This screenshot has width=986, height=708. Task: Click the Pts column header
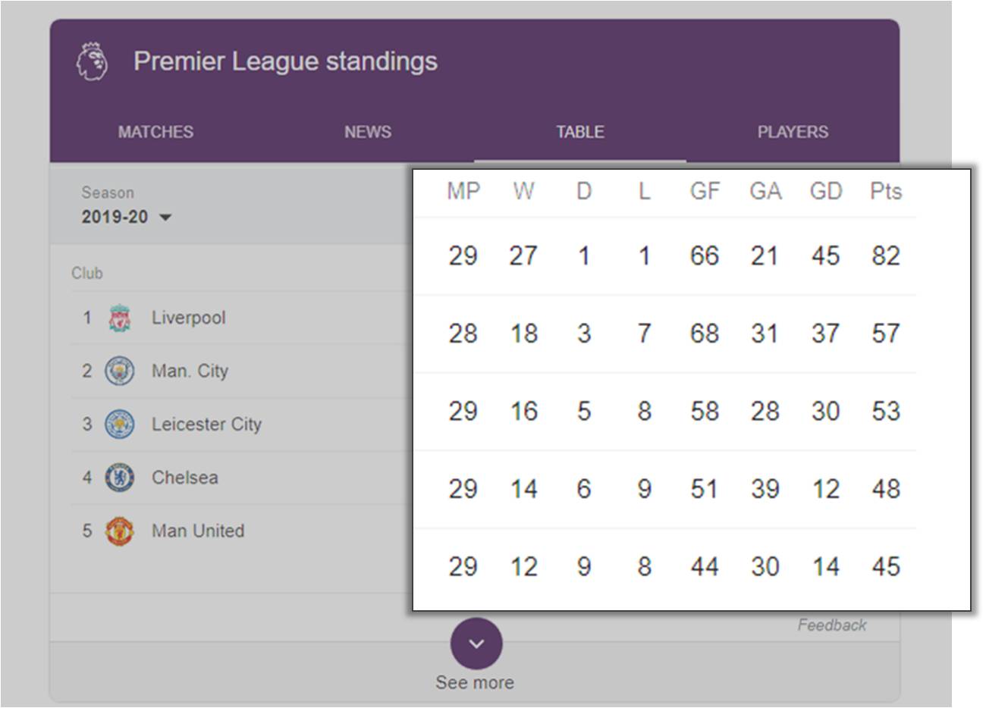(x=885, y=191)
